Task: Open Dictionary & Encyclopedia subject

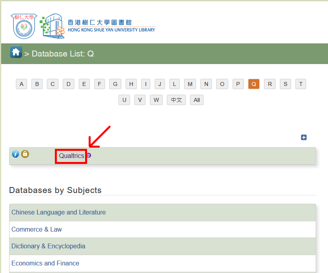Action: tap(48, 246)
